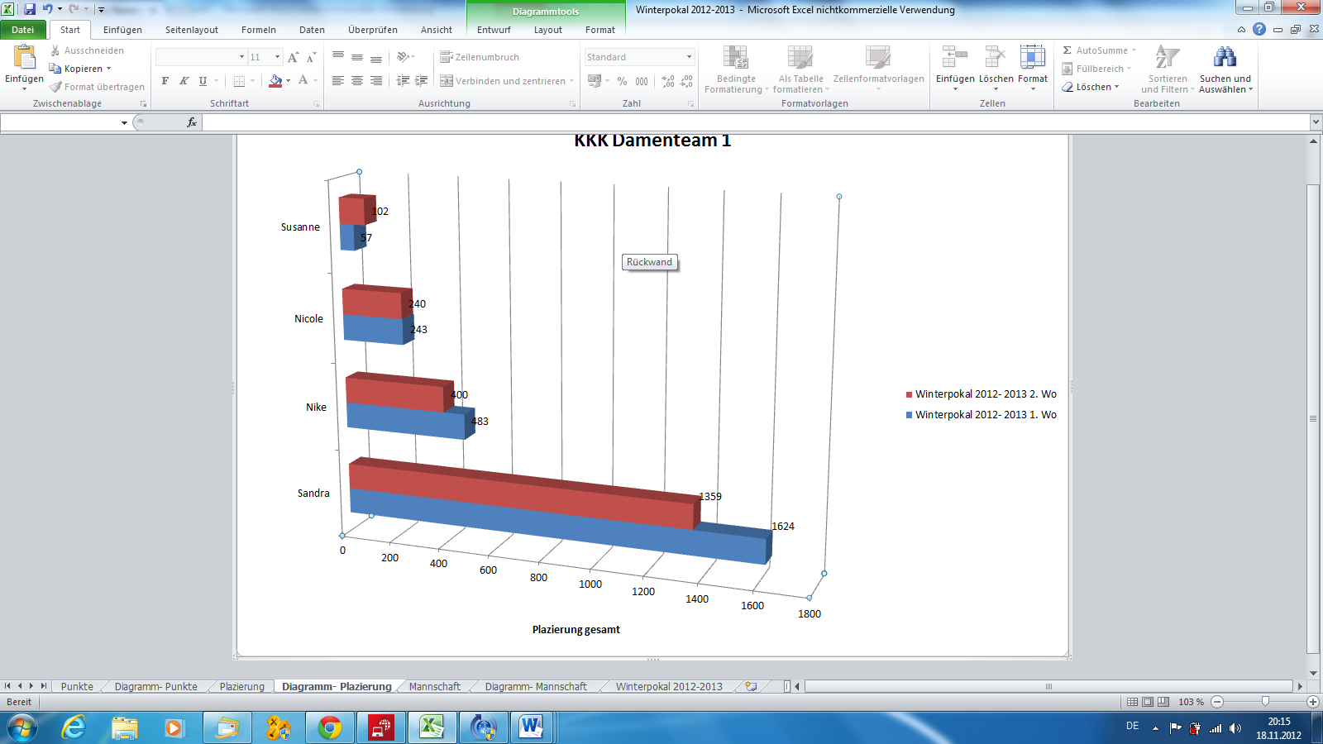The height and width of the screenshot is (744, 1323).
Task: Open the font size dropdown
Action: [x=278, y=57]
